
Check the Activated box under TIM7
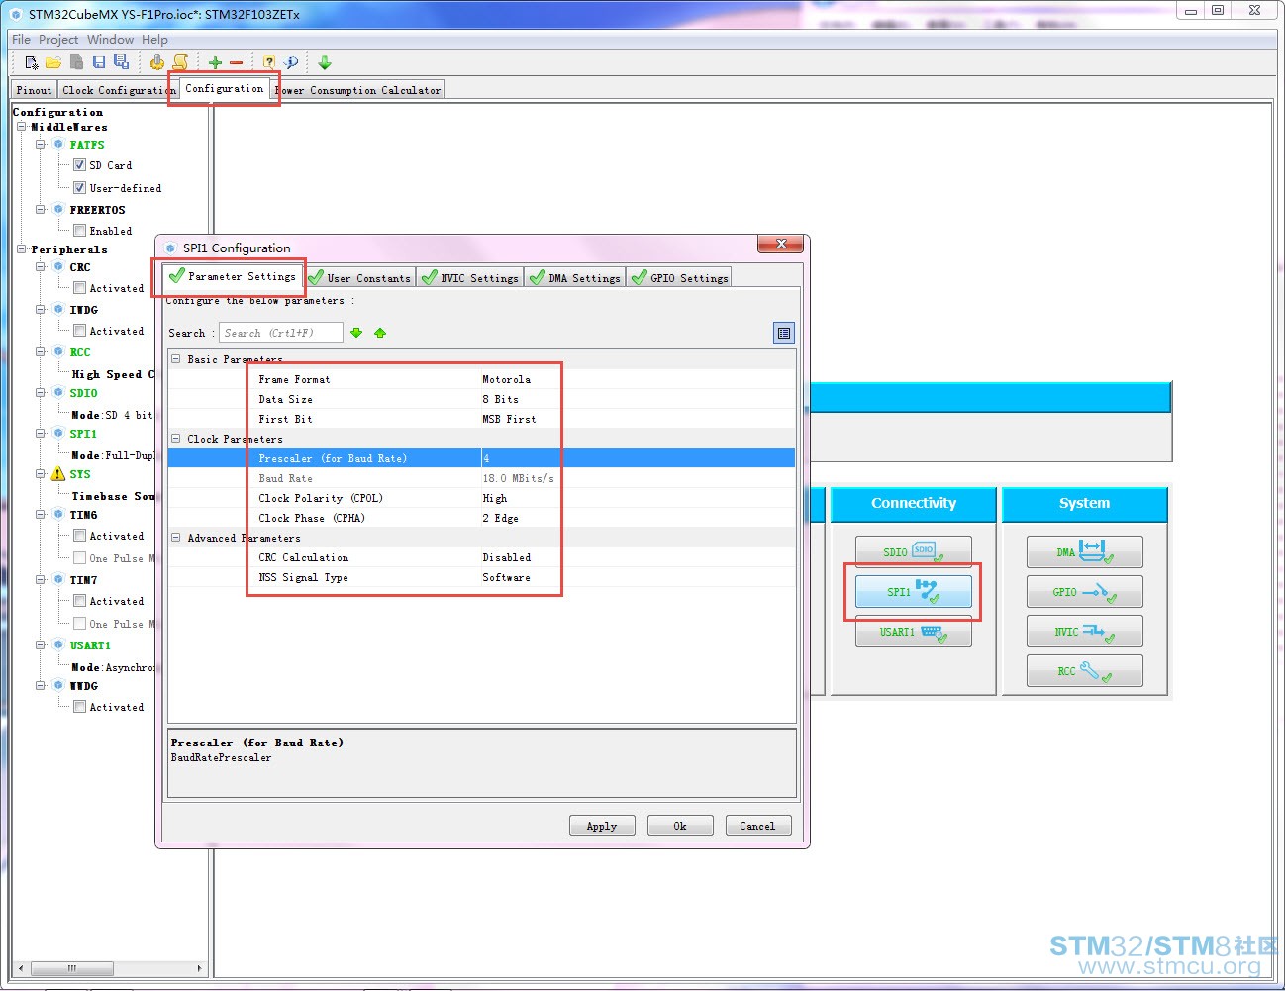(x=80, y=601)
